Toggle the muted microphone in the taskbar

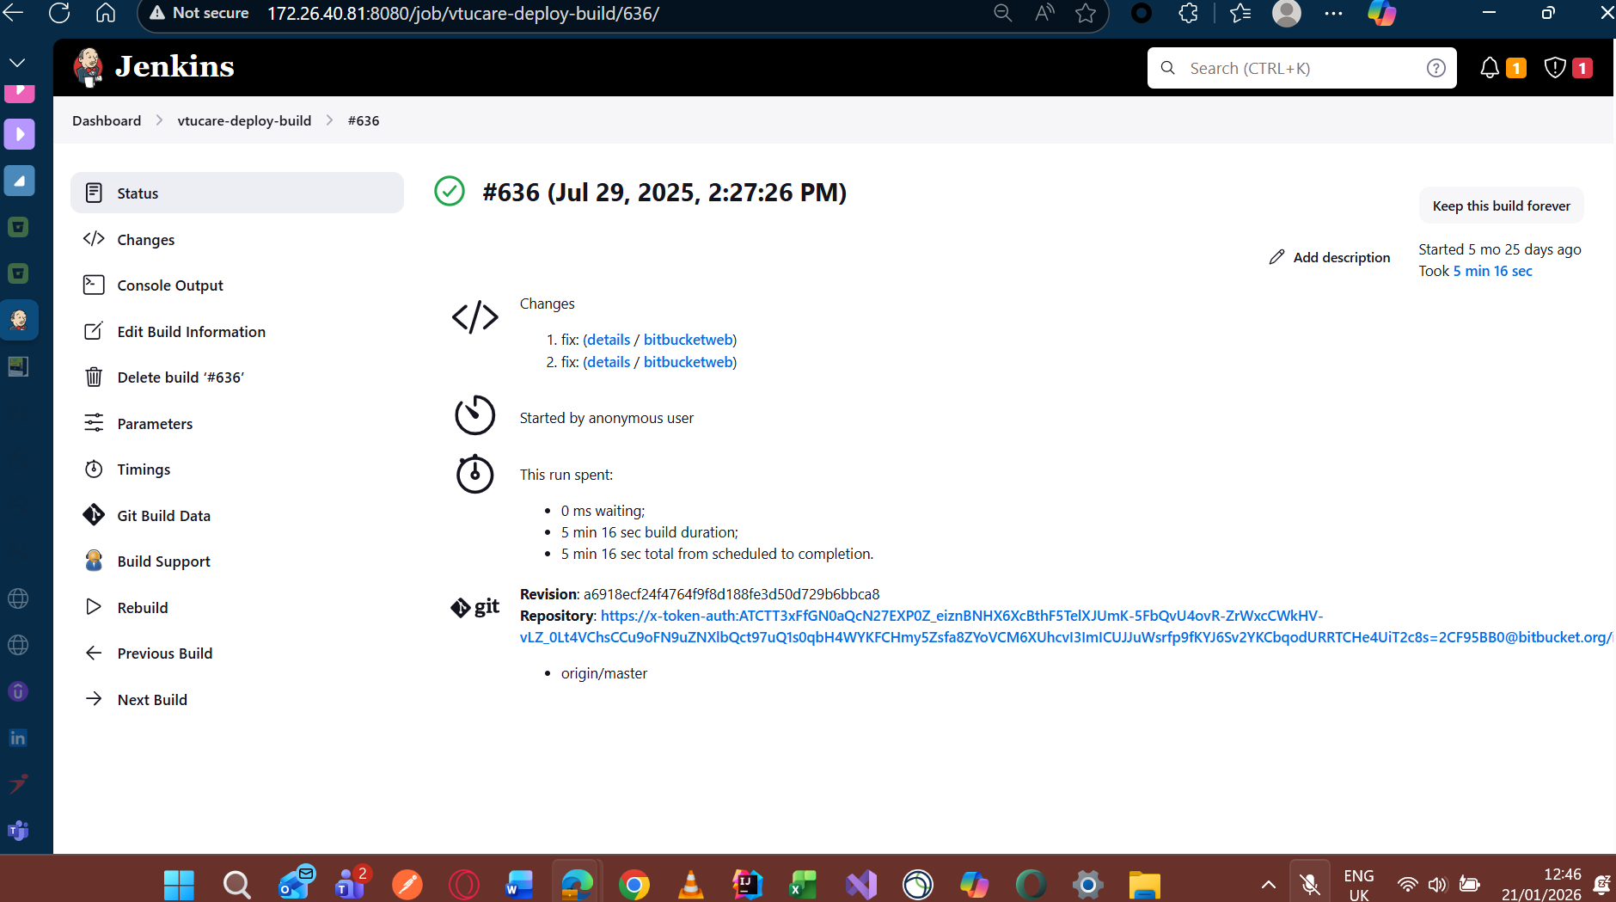(x=1309, y=884)
